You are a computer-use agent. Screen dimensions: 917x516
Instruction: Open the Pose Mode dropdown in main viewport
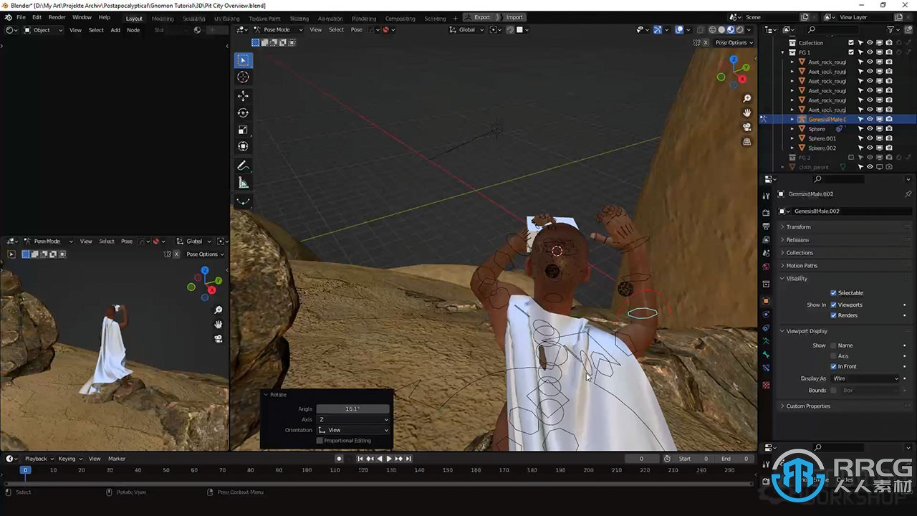[x=278, y=29]
